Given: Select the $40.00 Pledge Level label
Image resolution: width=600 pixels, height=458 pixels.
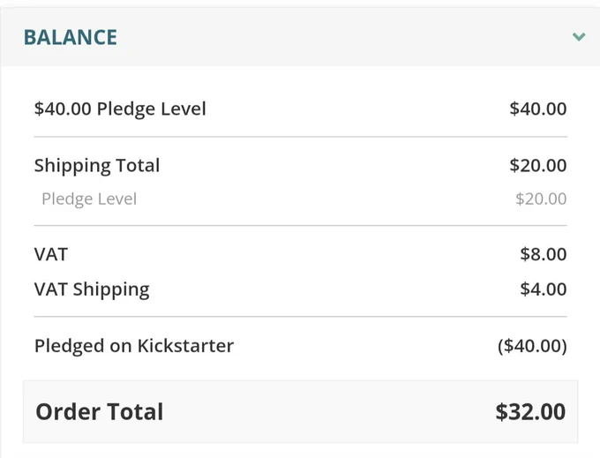Looking at the screenshot, I should [x=120, y=109].
